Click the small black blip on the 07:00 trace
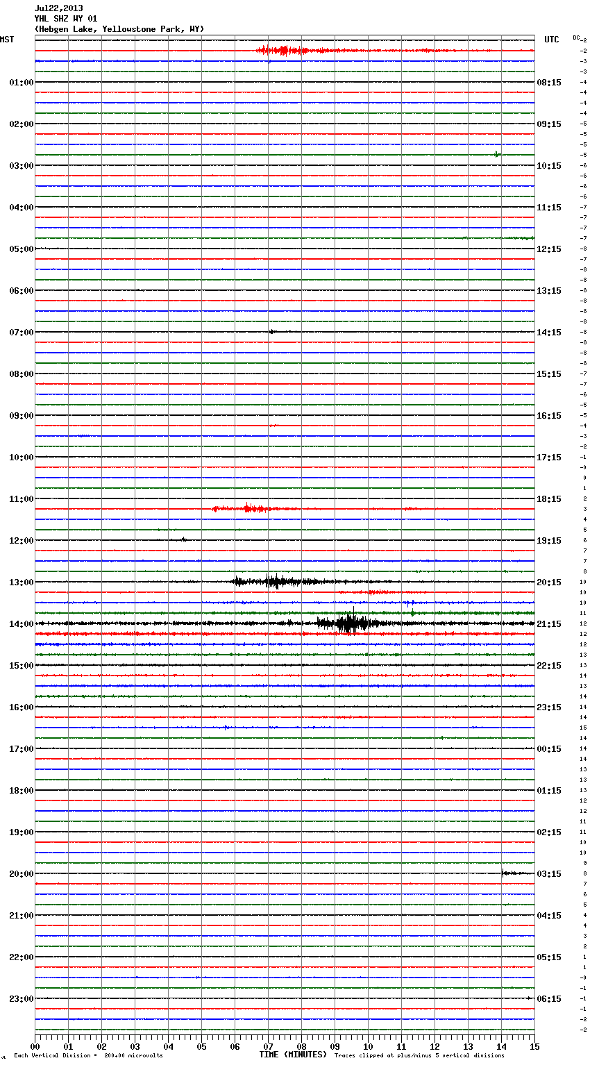 tap(271, 331)
